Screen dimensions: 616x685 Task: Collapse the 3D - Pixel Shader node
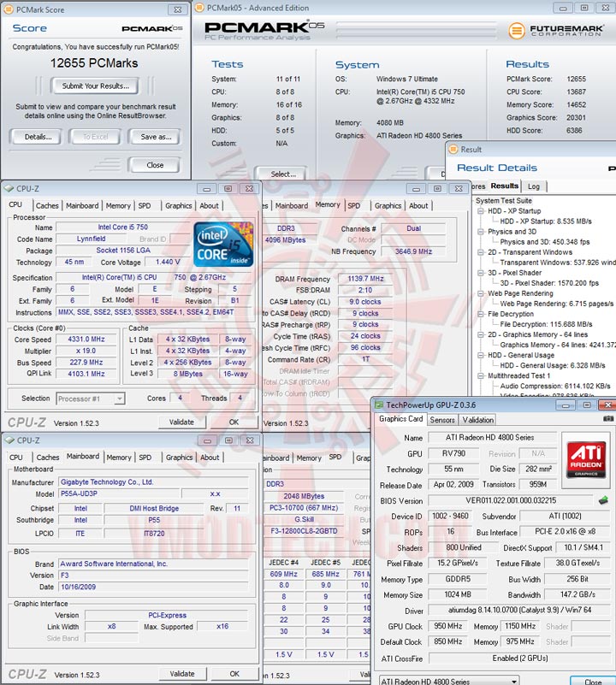[x=481, y=273]
